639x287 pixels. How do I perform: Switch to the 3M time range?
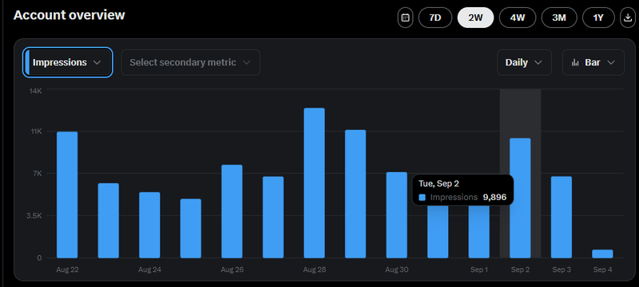pos(559,18)
